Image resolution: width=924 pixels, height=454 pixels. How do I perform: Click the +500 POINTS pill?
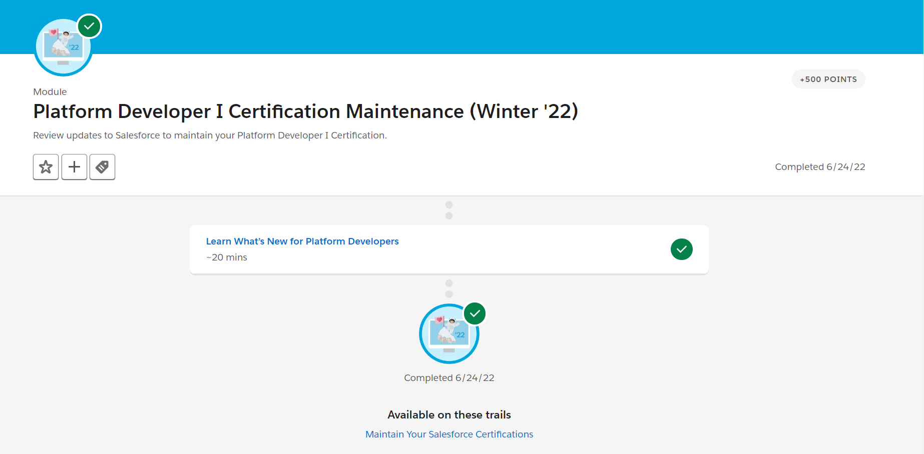(x=828, y=79)
